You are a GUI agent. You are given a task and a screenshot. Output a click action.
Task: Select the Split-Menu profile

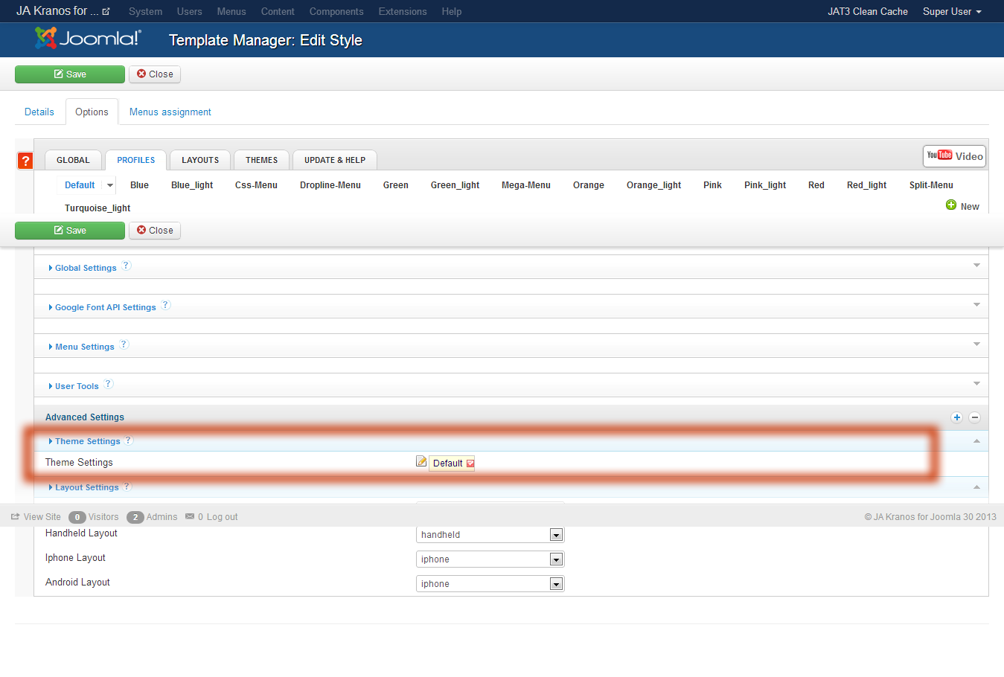(x=931, y=185)
